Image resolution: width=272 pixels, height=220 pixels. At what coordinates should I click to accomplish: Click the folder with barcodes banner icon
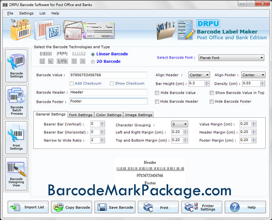point(165,30)
